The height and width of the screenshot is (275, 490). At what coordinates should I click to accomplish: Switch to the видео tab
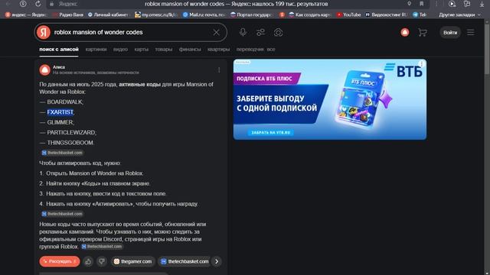(x=120, y=49)
